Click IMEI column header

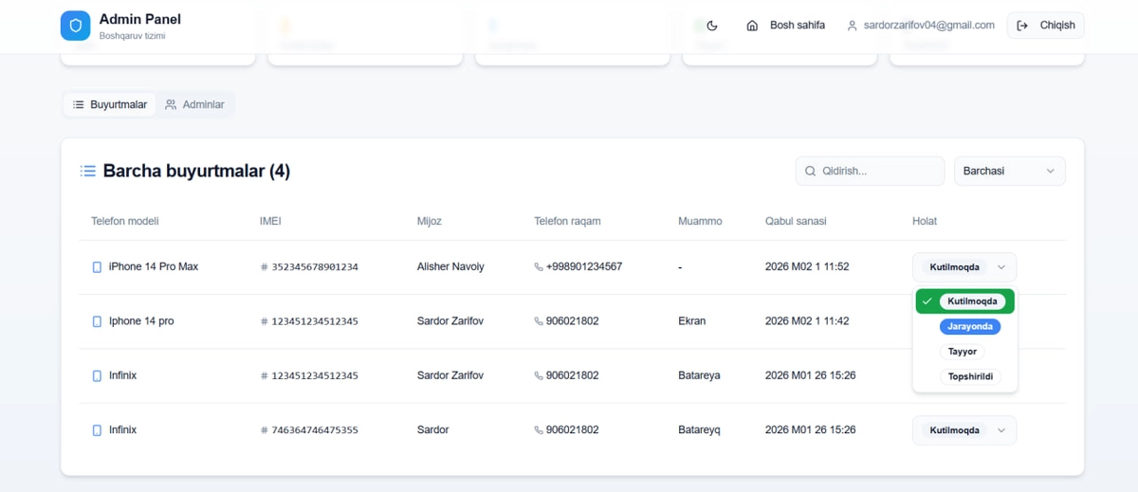tap(270, 221)
